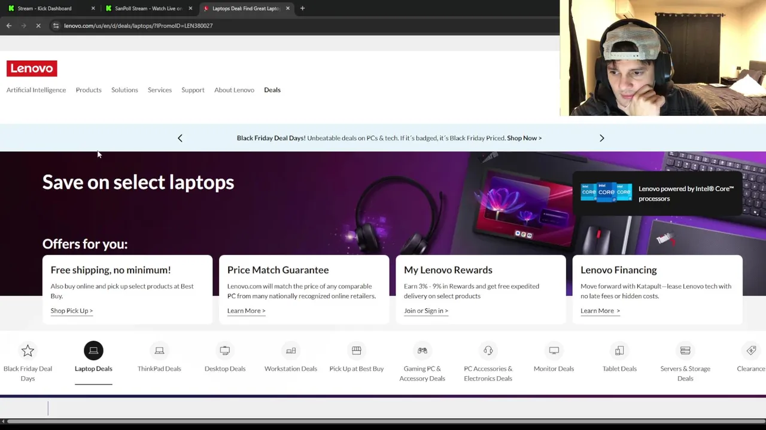The image size is (766, 430).
Task: Click Tablet Deals label
Action: [x=619, y=368]
